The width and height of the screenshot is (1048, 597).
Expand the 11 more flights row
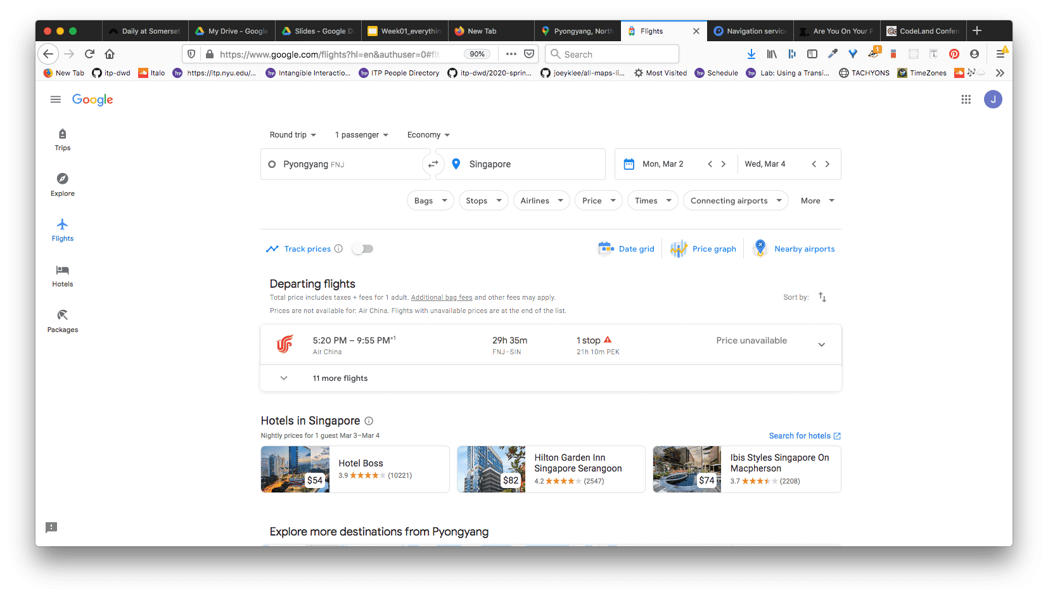(284, 378)
